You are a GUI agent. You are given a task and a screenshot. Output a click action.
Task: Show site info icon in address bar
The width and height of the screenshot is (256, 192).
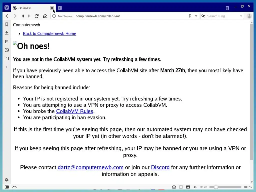[54, 16]
